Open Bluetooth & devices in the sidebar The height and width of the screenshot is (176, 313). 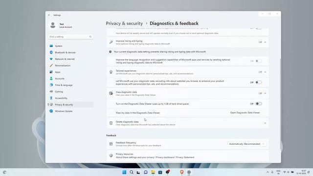70,52
